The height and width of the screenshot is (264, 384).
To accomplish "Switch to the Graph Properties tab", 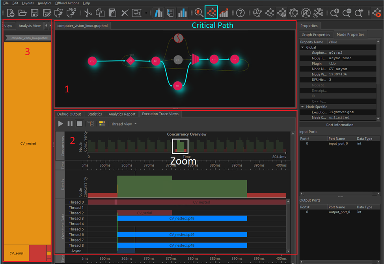I will tap(315, 35).
